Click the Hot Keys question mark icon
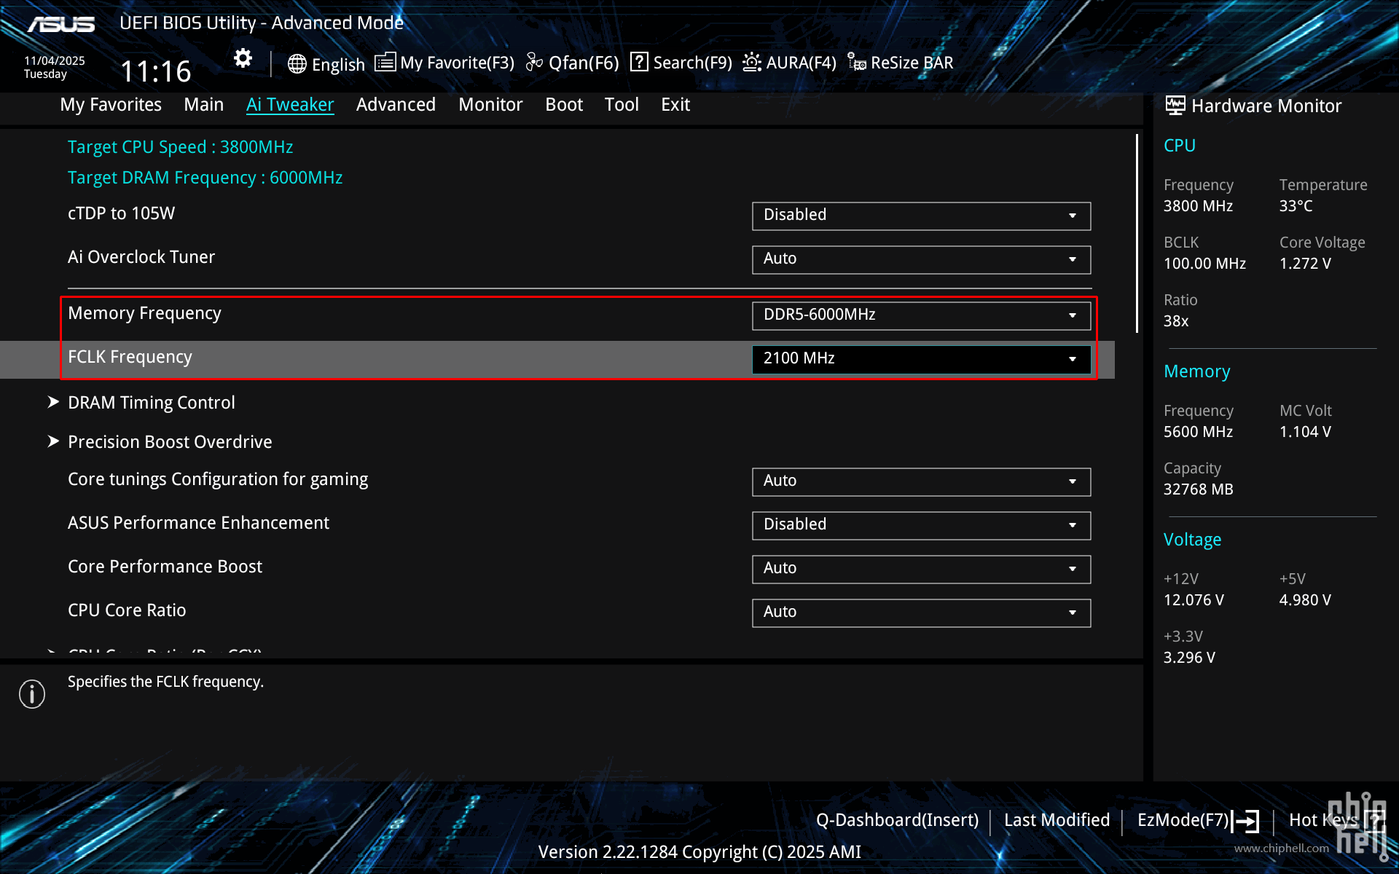This screenshot has height=874, width=1399. 1373,821
